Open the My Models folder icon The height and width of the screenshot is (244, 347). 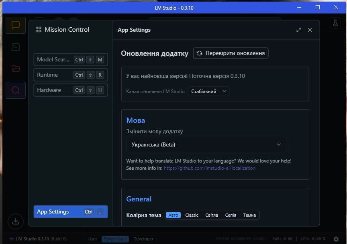click(16, 69)
